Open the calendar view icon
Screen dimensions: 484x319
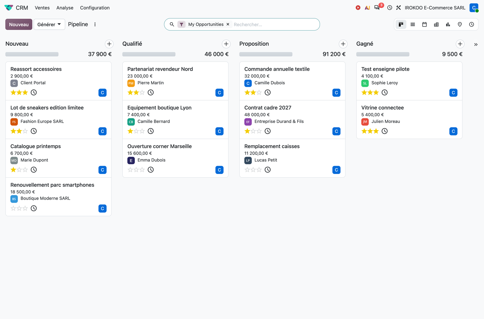[425, 24]
